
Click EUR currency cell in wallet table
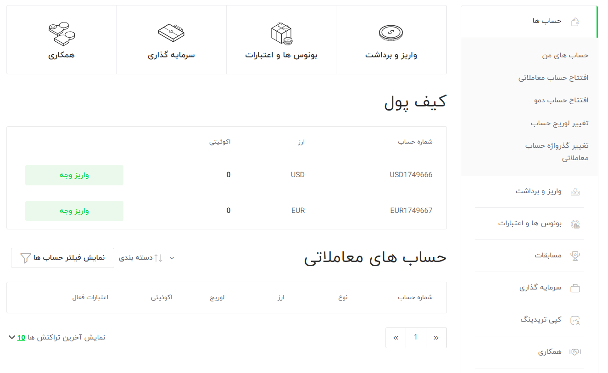pyautogui.click(x=298, y=211)
